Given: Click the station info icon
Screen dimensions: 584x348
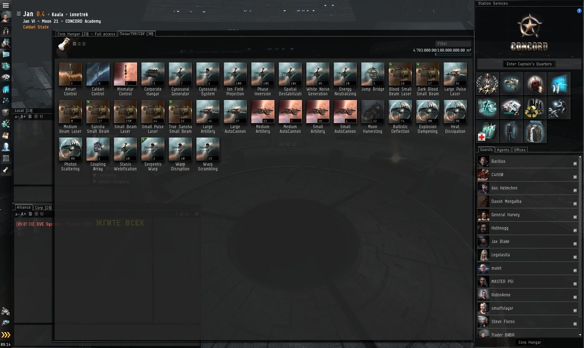Looking at the screenshot, I should point(579,11).
